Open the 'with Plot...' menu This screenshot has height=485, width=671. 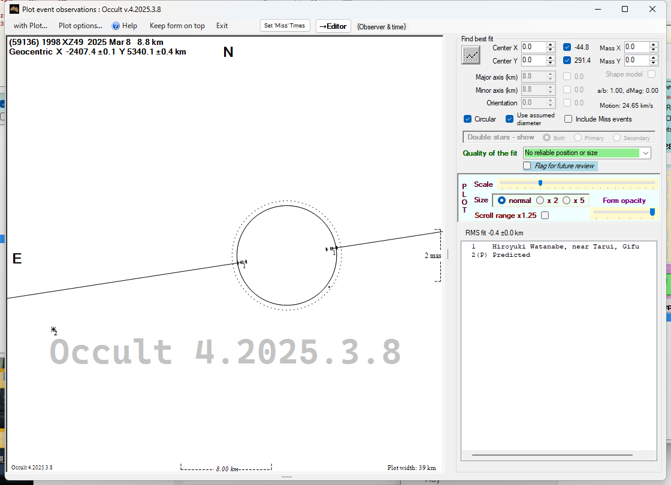point(30,26)
